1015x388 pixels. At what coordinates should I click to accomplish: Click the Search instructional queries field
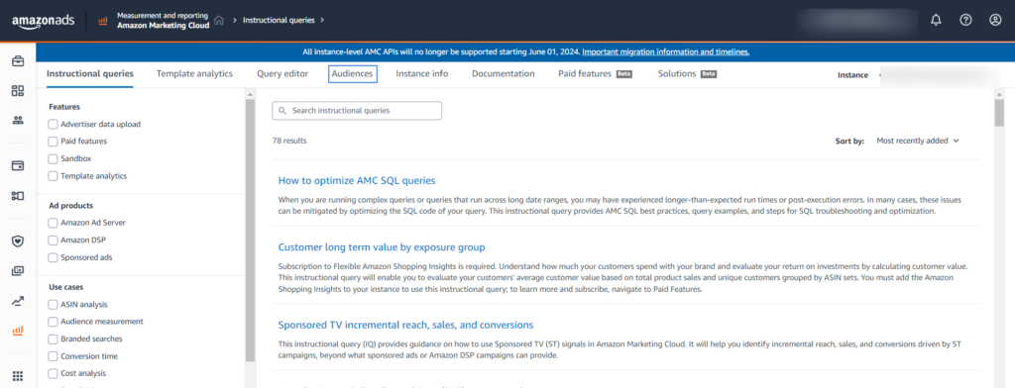pos(357,111)
